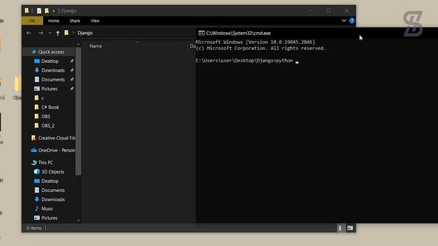The width and height of the screenshot is (438, 246).
Task: Open Explorer help via blue question icon
Action: click(352, 20)
